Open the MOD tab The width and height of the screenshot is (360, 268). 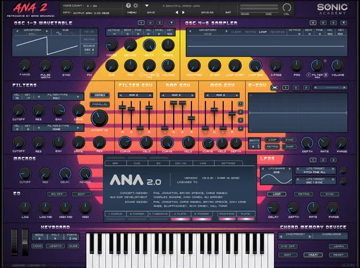click(203, 163)
